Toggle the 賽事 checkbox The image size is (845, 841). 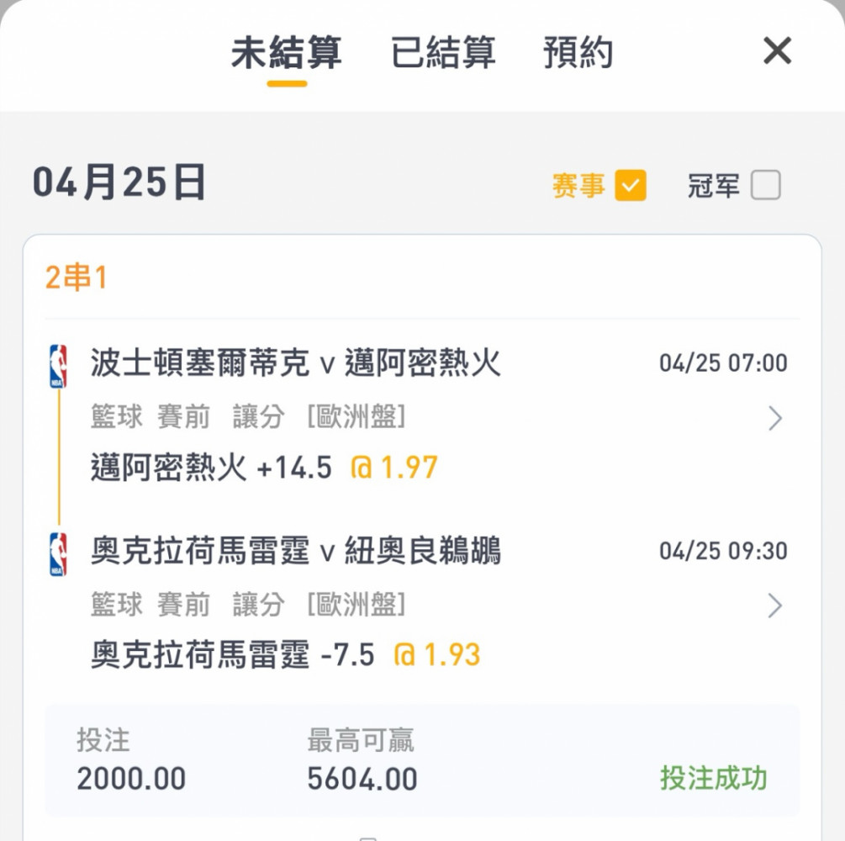click(630, 185)
